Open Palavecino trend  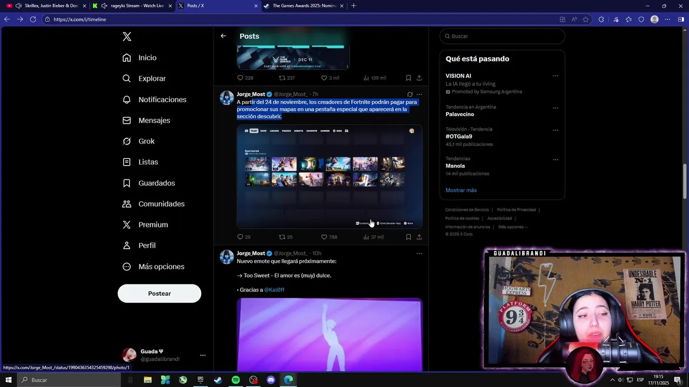pyautogui.click(x=460, y=114)
